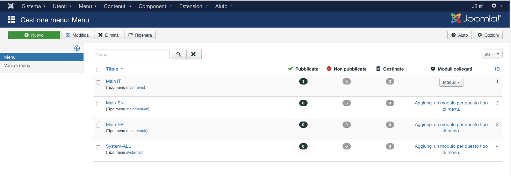
Task: Click the search magnifier icon button
Action: [179, 54]
